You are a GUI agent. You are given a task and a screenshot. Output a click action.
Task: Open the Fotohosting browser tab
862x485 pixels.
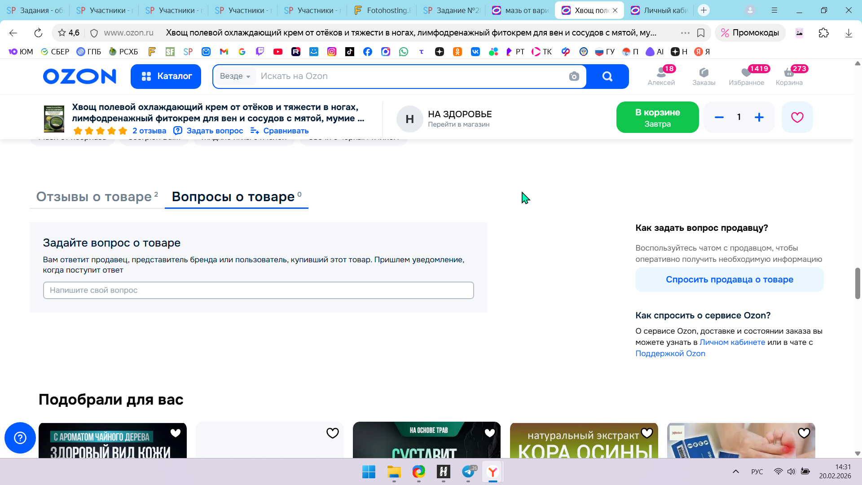click(383, 10)
